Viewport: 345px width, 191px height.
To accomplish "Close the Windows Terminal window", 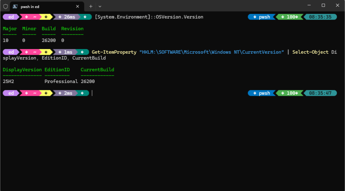I will tap(338, 6).
